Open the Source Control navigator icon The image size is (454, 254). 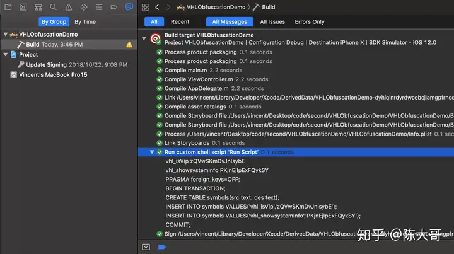tap(23, 7)
